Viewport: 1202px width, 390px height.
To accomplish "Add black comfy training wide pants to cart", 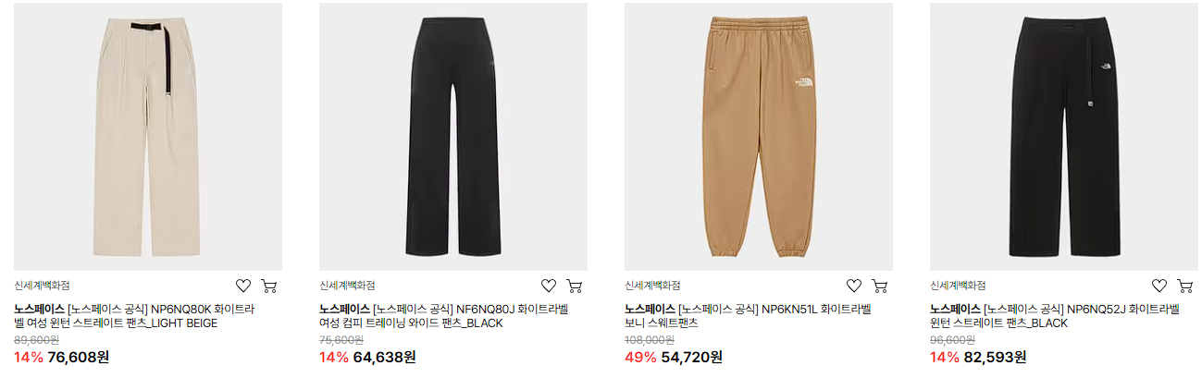I will (575, 286).
